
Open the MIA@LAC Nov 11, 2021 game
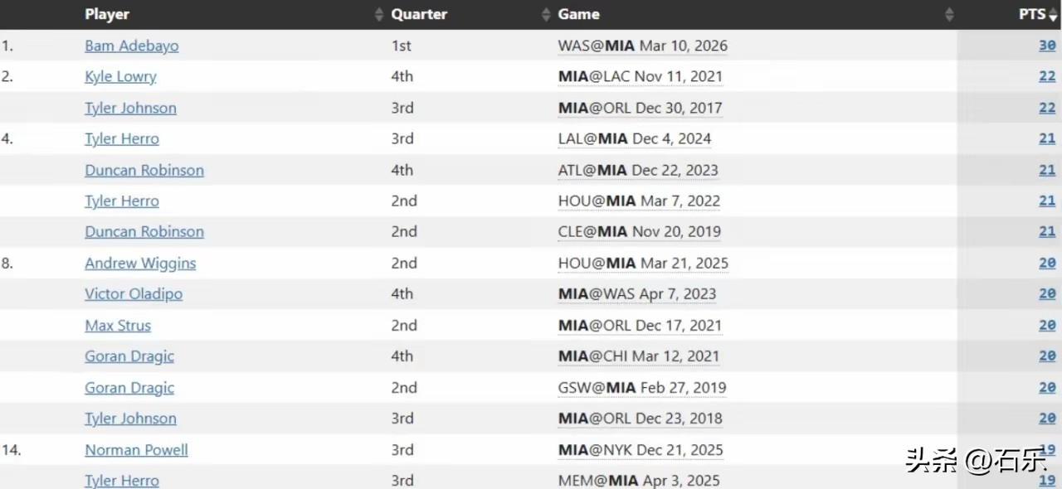coord(640,76)
